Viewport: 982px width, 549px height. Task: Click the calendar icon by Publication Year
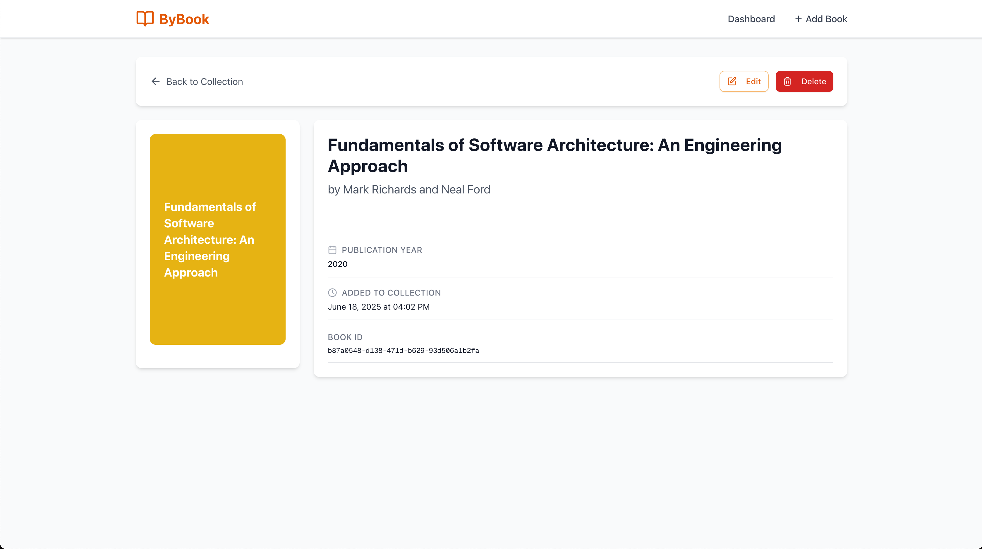click(x=332, y=250)
